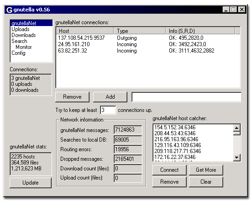Screen dimensions: 251x201
Task: Open the Uploads section
Action: tap(21, 29)
